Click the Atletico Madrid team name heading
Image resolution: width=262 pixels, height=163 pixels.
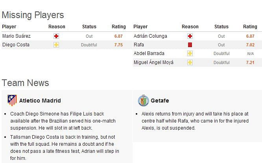(40, 101)
